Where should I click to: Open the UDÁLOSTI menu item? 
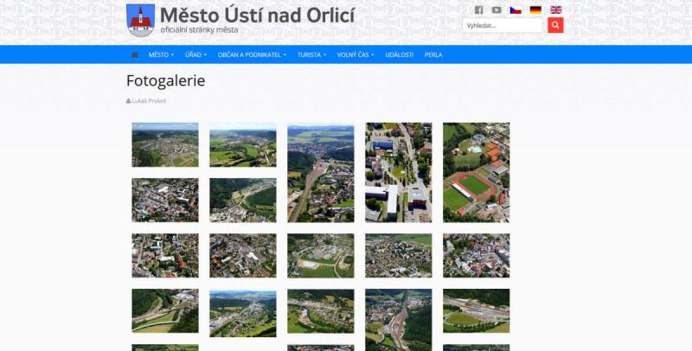coord(400,54)
